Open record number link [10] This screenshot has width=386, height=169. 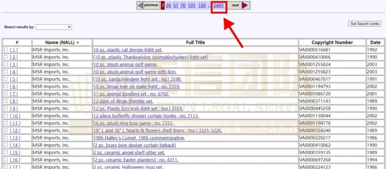15,116
